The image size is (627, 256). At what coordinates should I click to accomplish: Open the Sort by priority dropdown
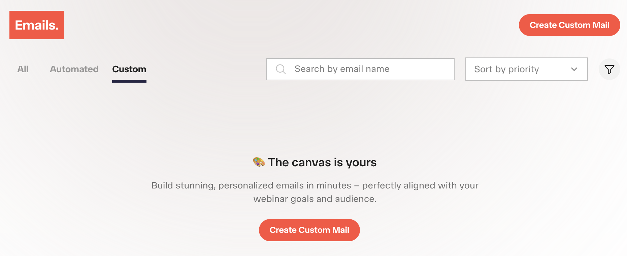pos(526,69)
